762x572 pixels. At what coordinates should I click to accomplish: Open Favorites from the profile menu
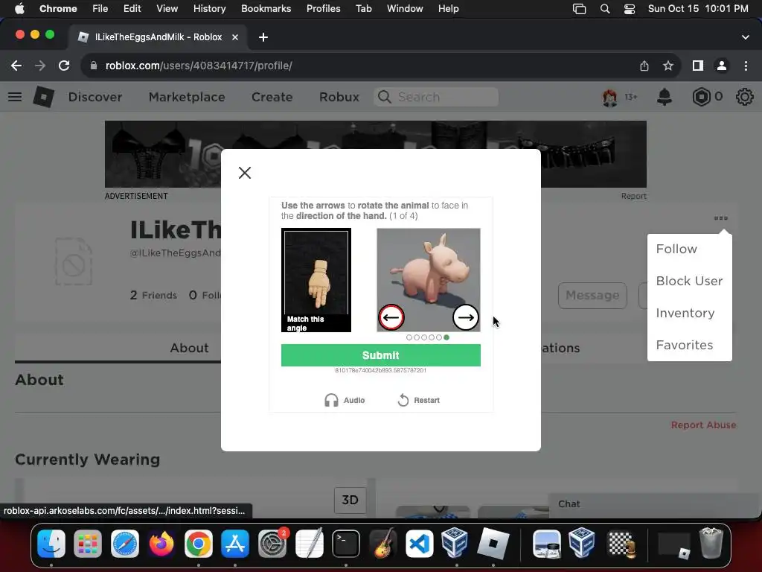pyautogui.click(x=685, y=345)
